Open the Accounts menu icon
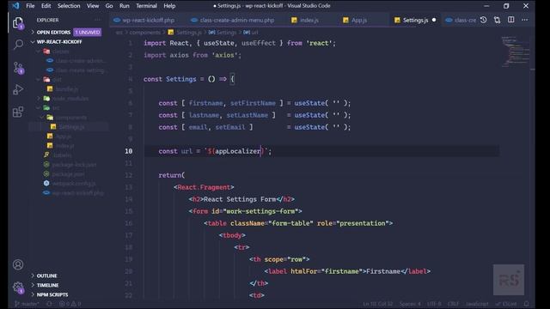 18,264
